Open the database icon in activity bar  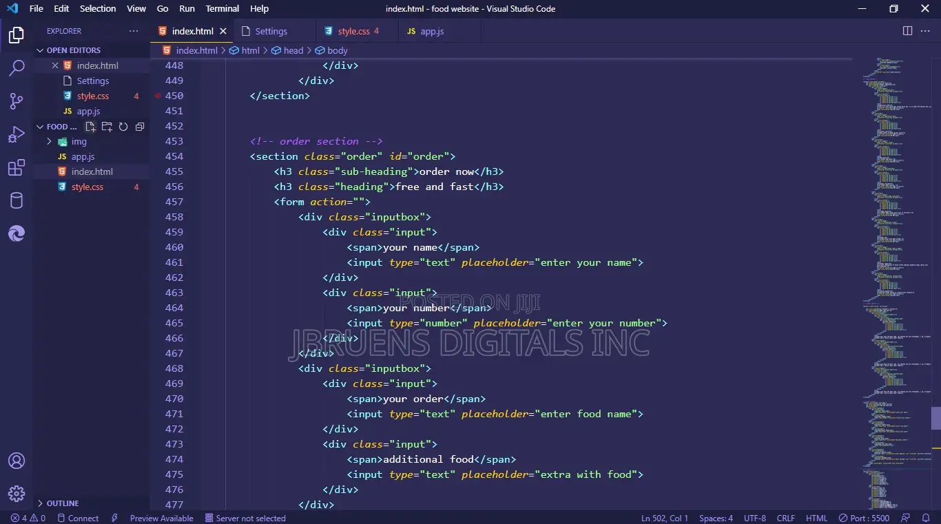pyautogui.click(x=17, y=200)
